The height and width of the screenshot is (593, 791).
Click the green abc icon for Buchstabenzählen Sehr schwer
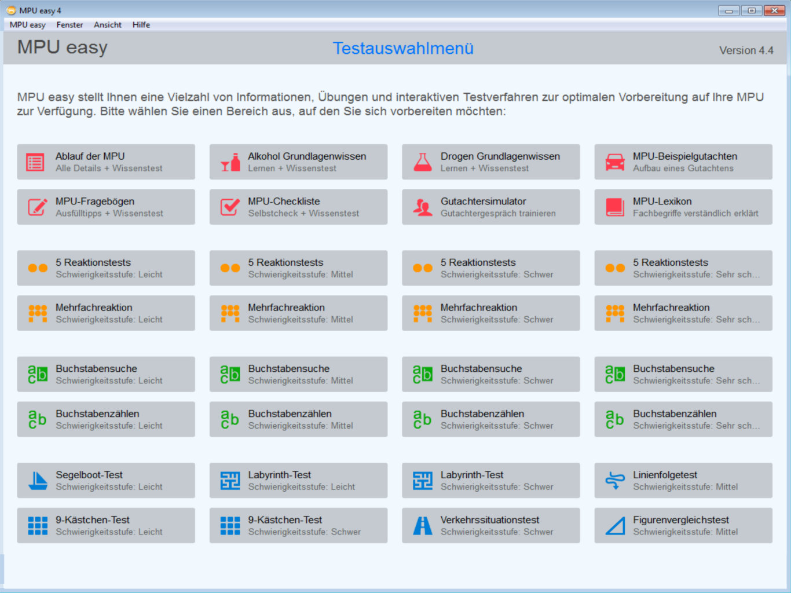[x=615, y=419]
